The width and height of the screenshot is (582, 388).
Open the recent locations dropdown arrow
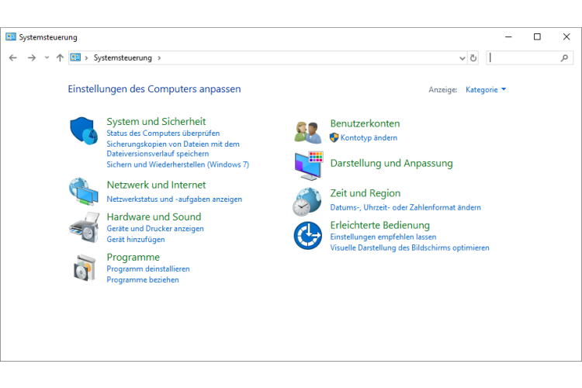(47, 57)
